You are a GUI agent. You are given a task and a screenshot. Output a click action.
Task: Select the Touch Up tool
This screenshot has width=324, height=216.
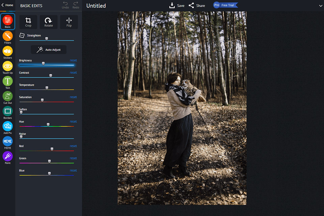coord(7,66)
